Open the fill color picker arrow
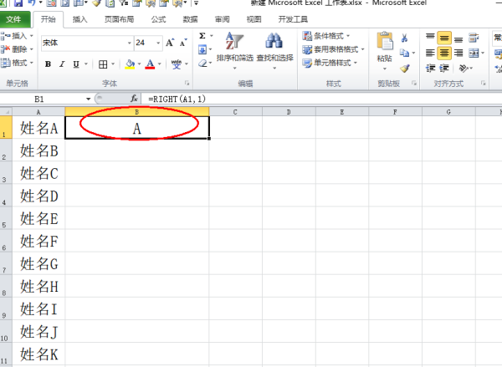Screen dimensions: 502x367 pos(139,64)
